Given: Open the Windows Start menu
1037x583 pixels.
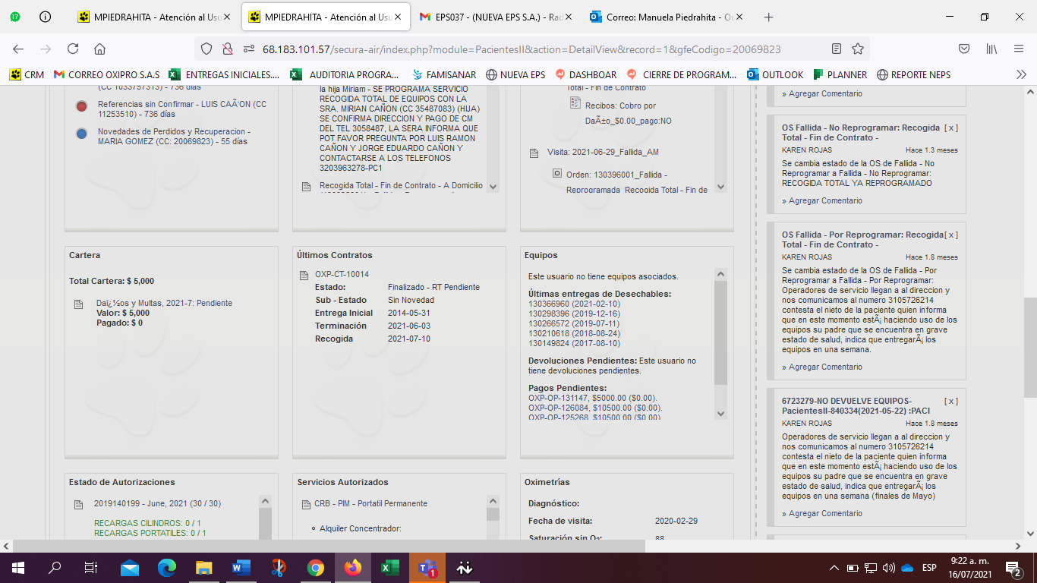Looking at the screenshot, I should click(17, 567).
